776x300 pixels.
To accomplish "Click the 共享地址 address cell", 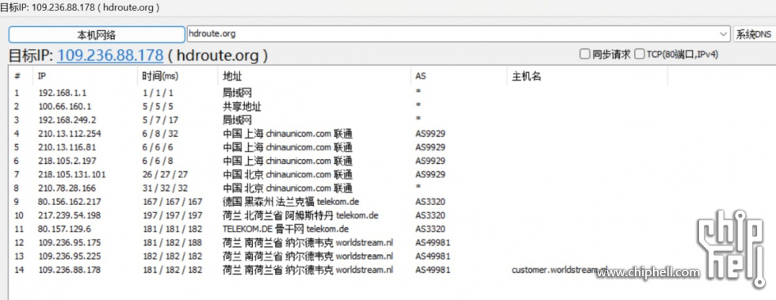I will coord(242,106).
